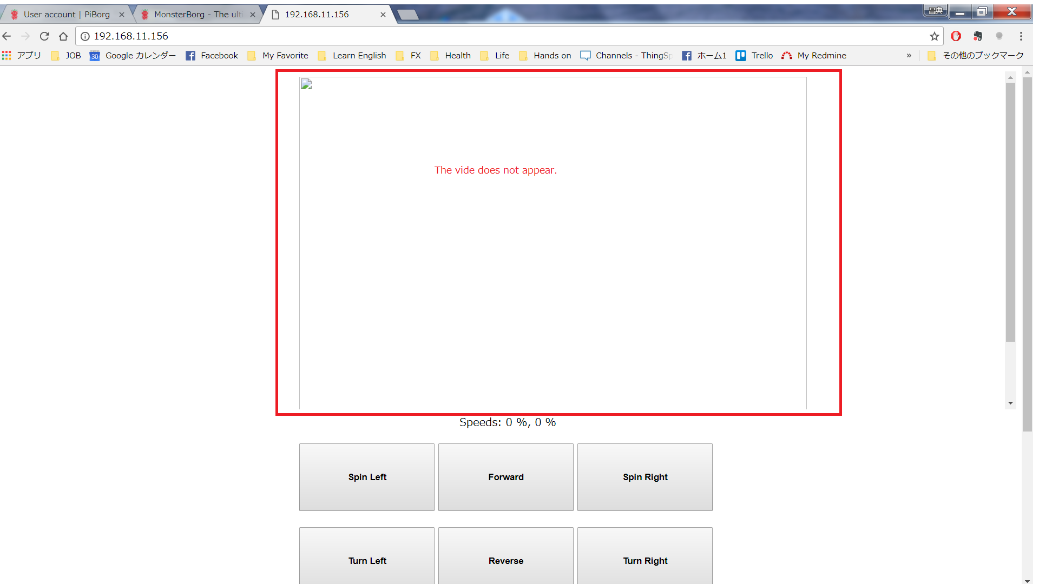Click the browser reload icon

[x=44, y=36]
